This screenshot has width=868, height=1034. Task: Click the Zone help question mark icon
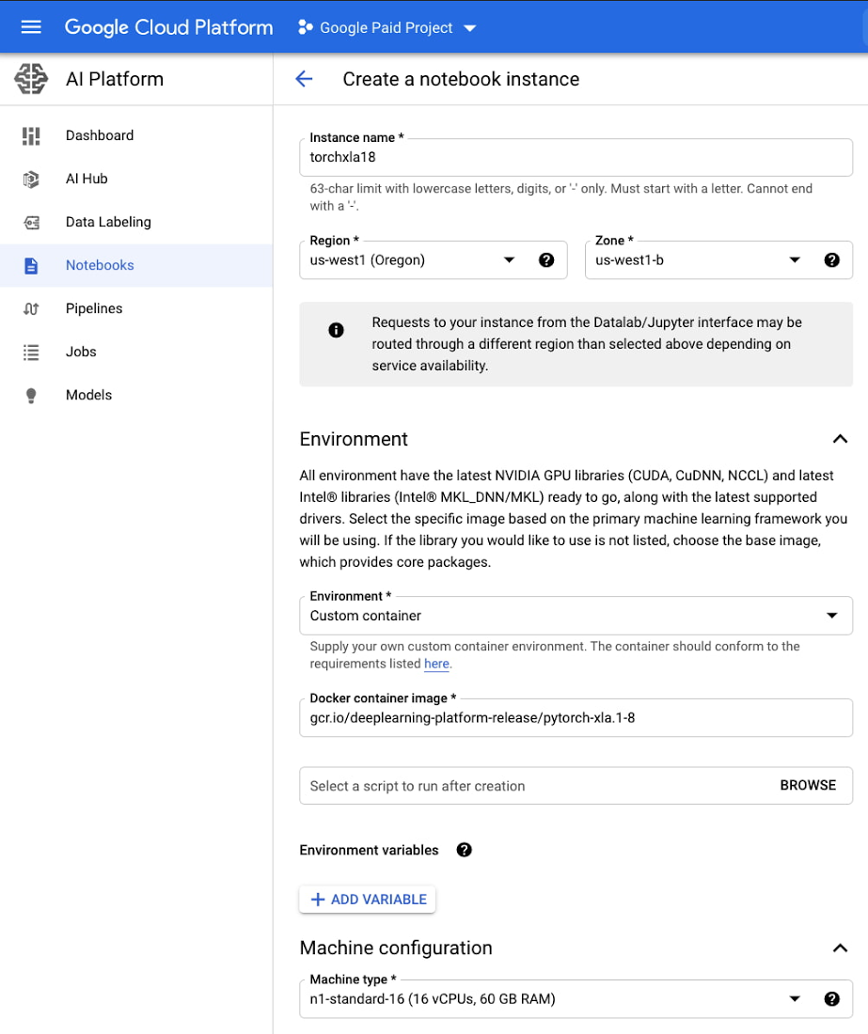831,259
